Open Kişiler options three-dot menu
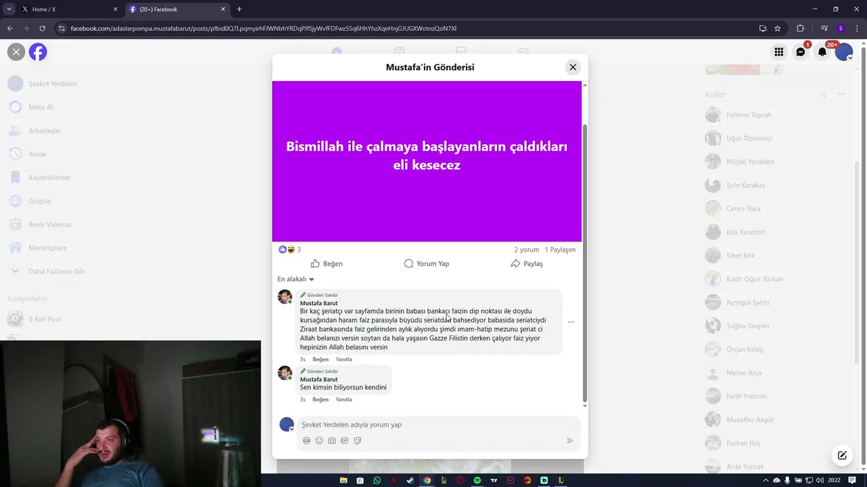The height and width of the screenshot is (487, 867). tap(841, 94)
